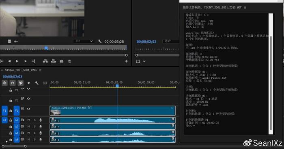
Task: Click the Program monitor timecode 00;00;02;03
Action: [x=146, y=42]
